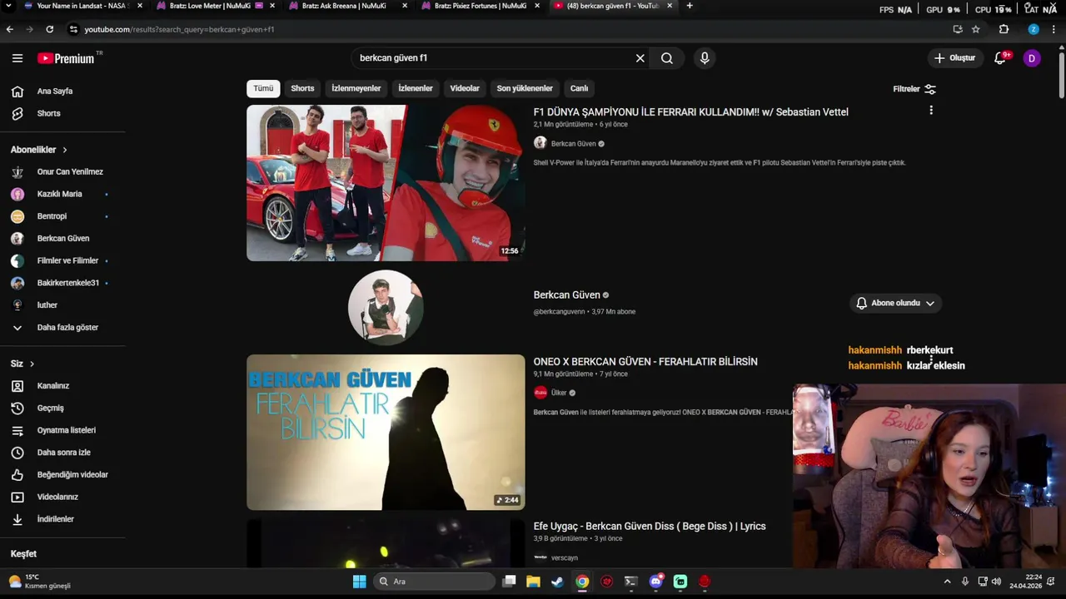Open site information icon in address bar
This screenshot has height=599, width=1066.
pos(73,29)
